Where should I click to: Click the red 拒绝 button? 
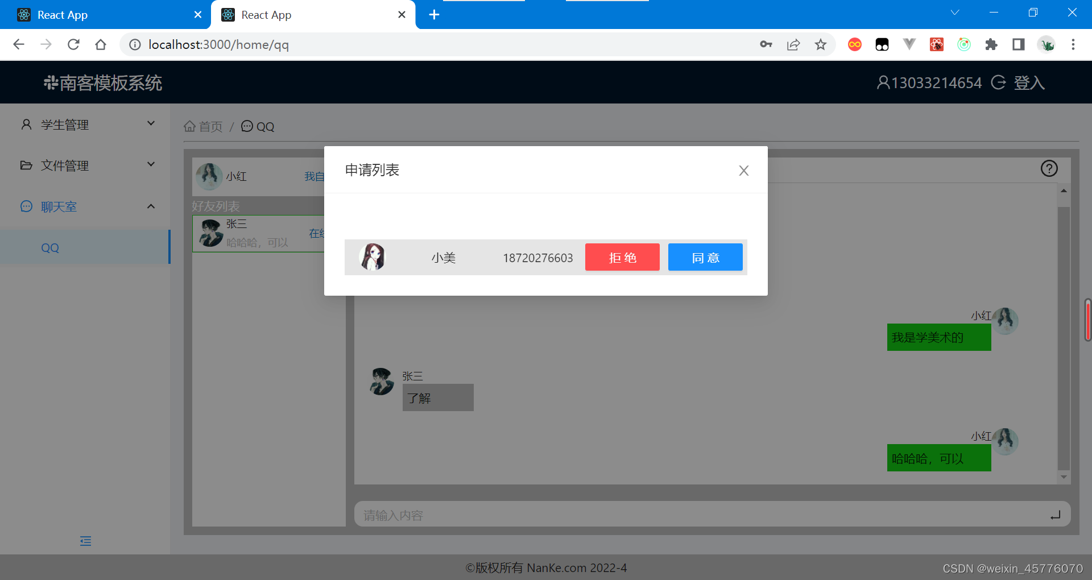coord(622,258)
